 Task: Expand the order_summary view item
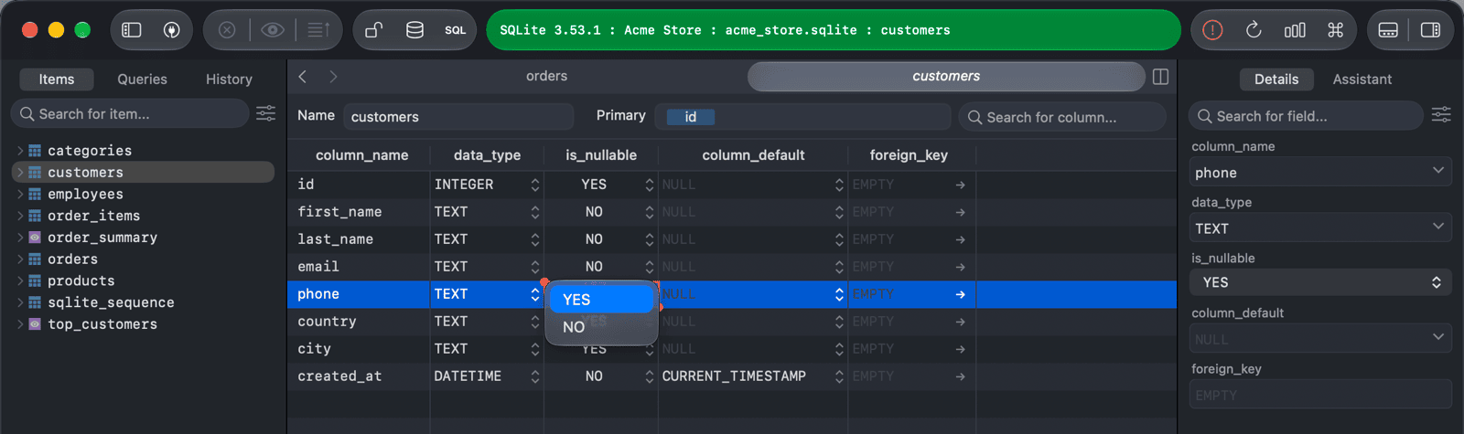point(20,238)
